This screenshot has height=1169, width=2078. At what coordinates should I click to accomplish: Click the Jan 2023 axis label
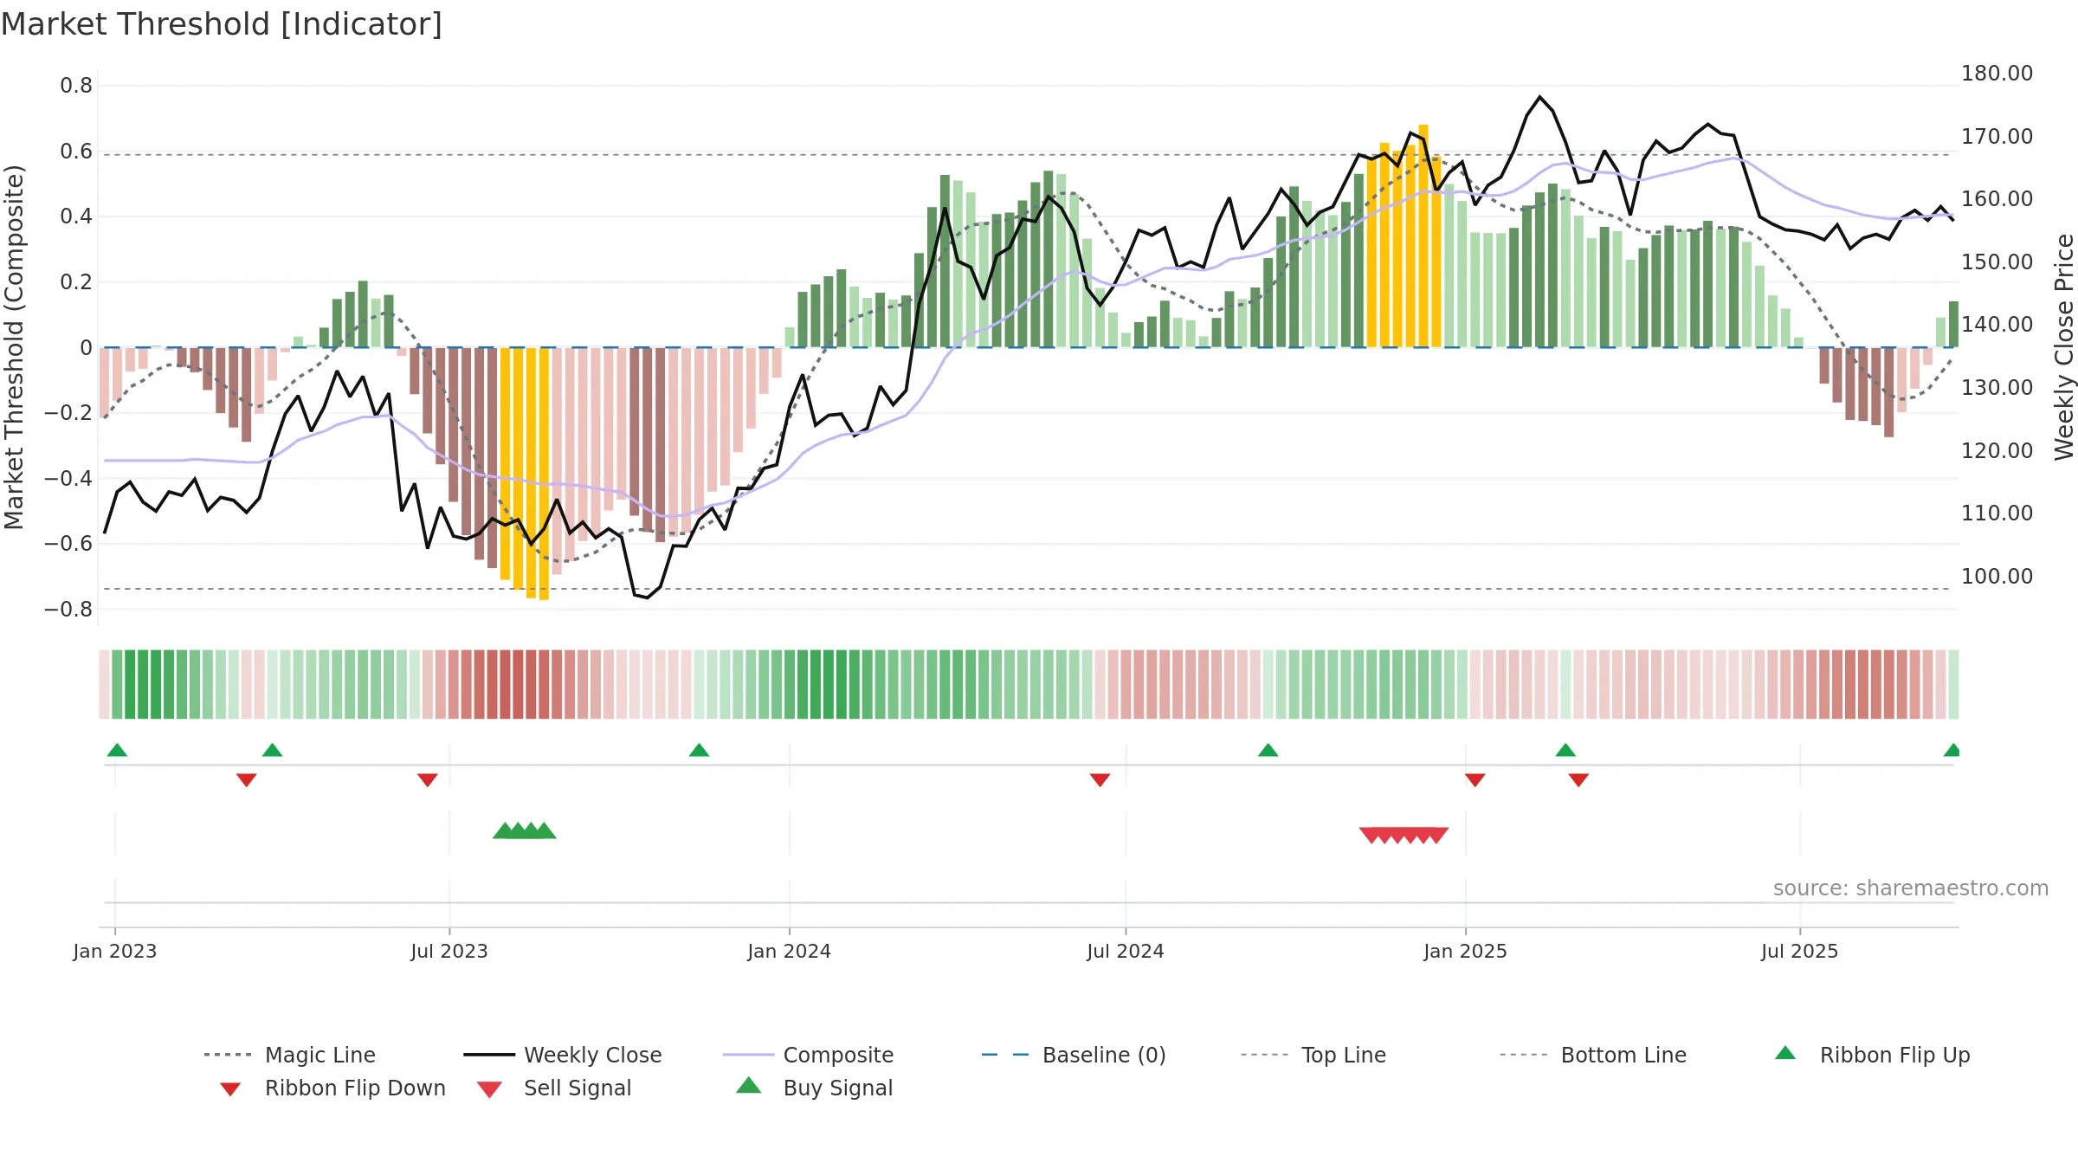pos(115,952)
